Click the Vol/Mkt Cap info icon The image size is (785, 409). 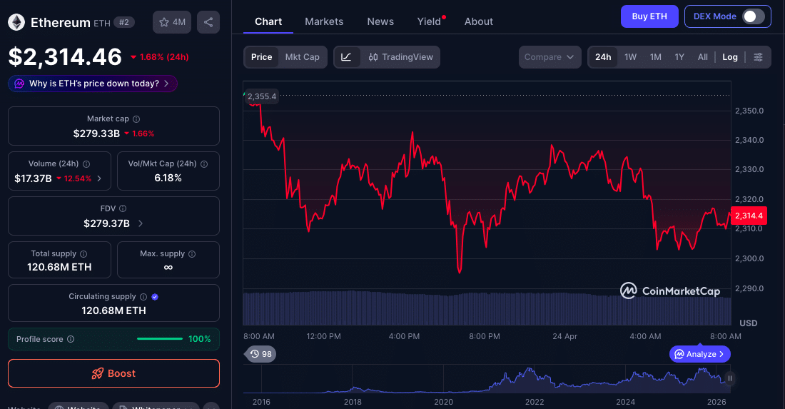204,164
